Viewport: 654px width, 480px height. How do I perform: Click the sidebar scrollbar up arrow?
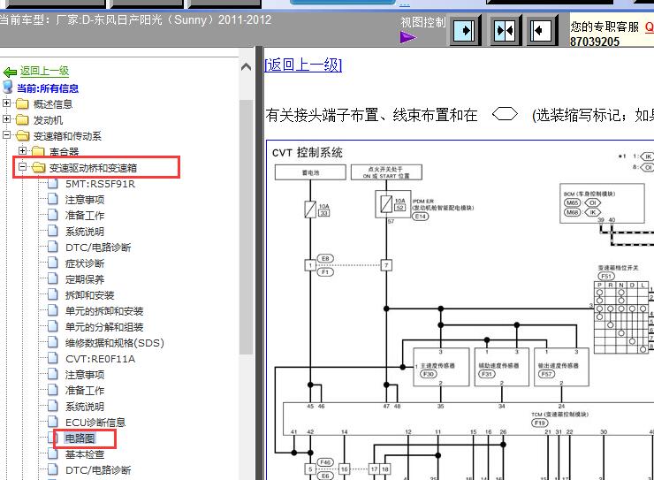coord(246,67)
